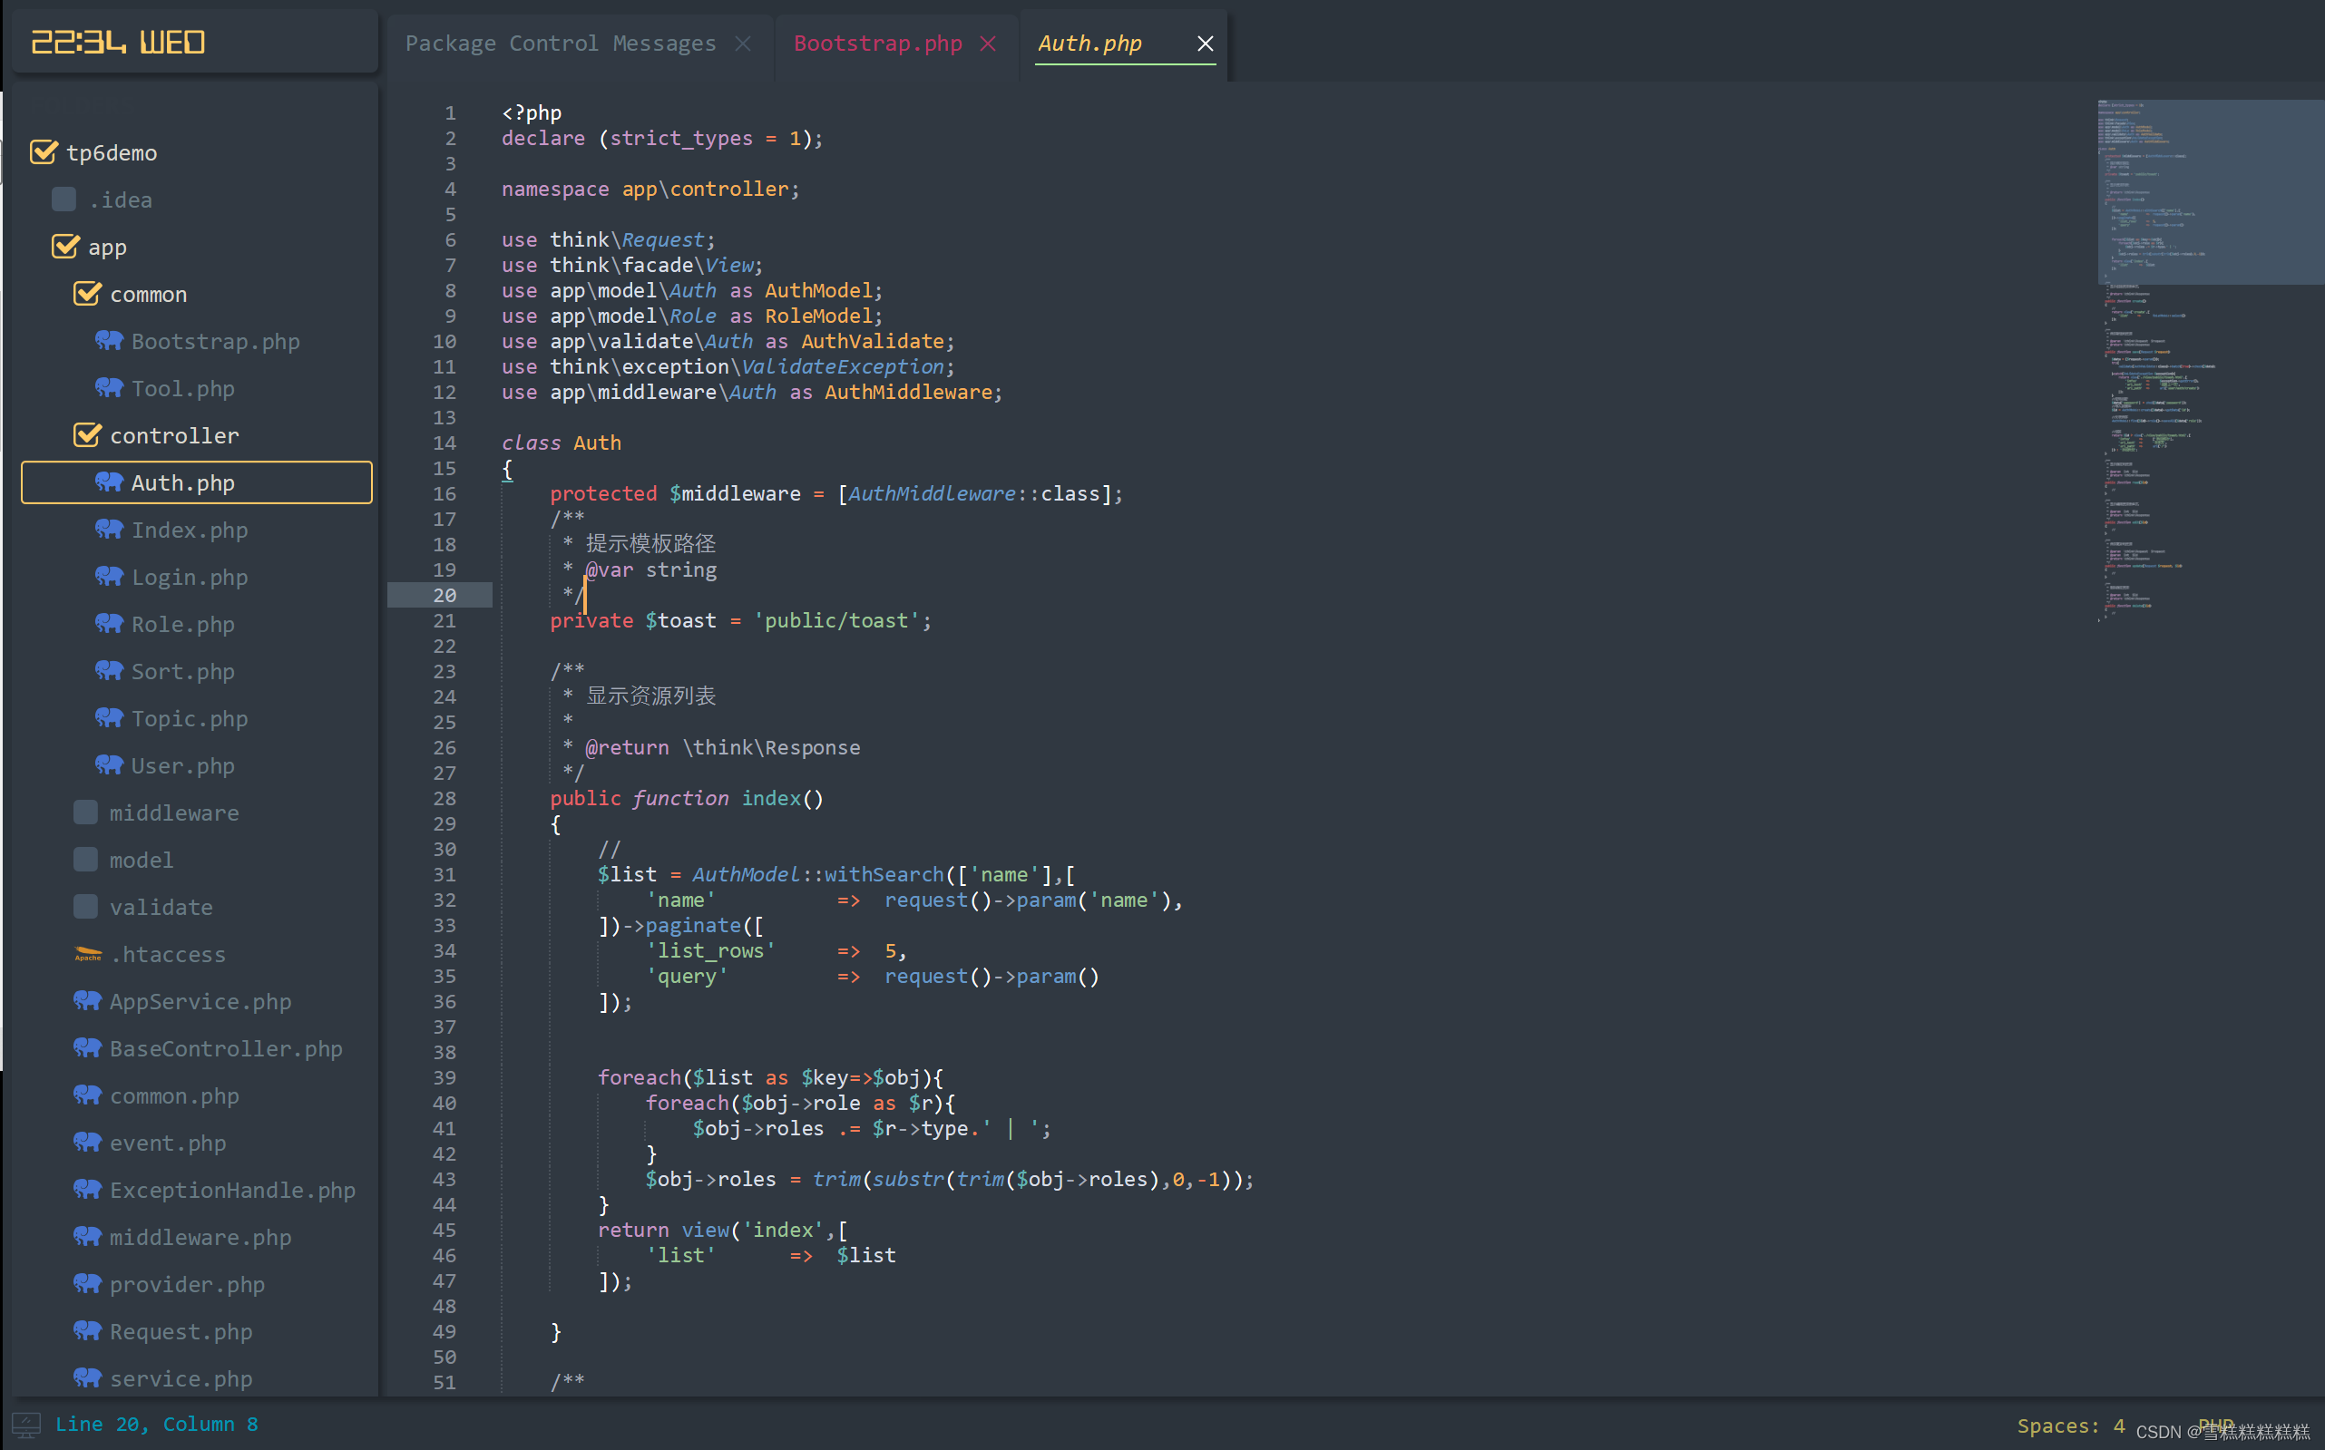Open Login.php in the sidebar
Viewport: 2325px width, 1450px height.
point(189,577)
